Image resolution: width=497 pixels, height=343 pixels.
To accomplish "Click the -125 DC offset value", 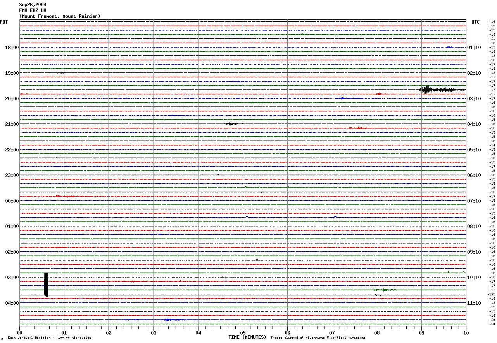I will (492, 294).
